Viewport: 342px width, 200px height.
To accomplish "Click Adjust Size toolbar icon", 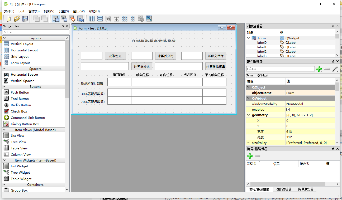I will [149, 19].
